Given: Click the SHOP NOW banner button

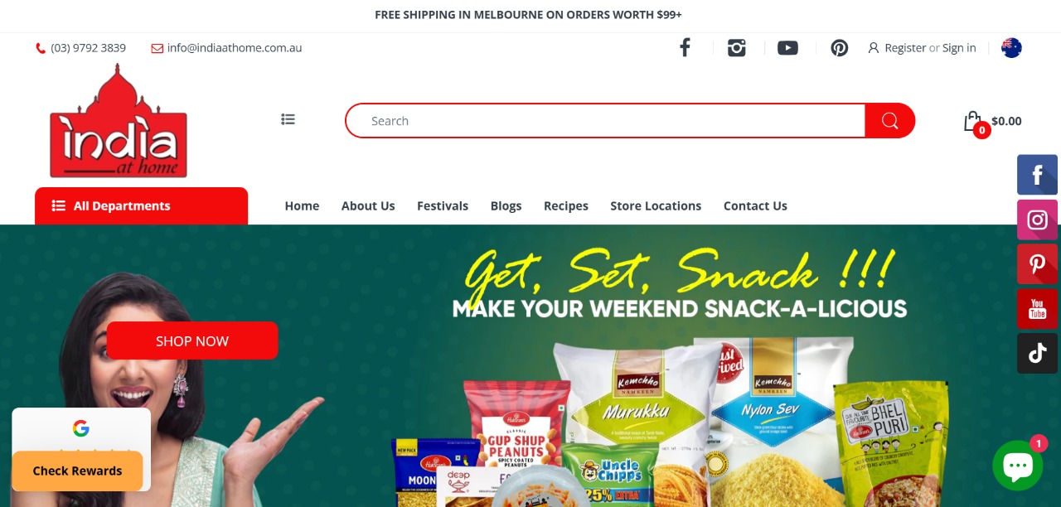Looking at the screenshot, I should (192, 340).
